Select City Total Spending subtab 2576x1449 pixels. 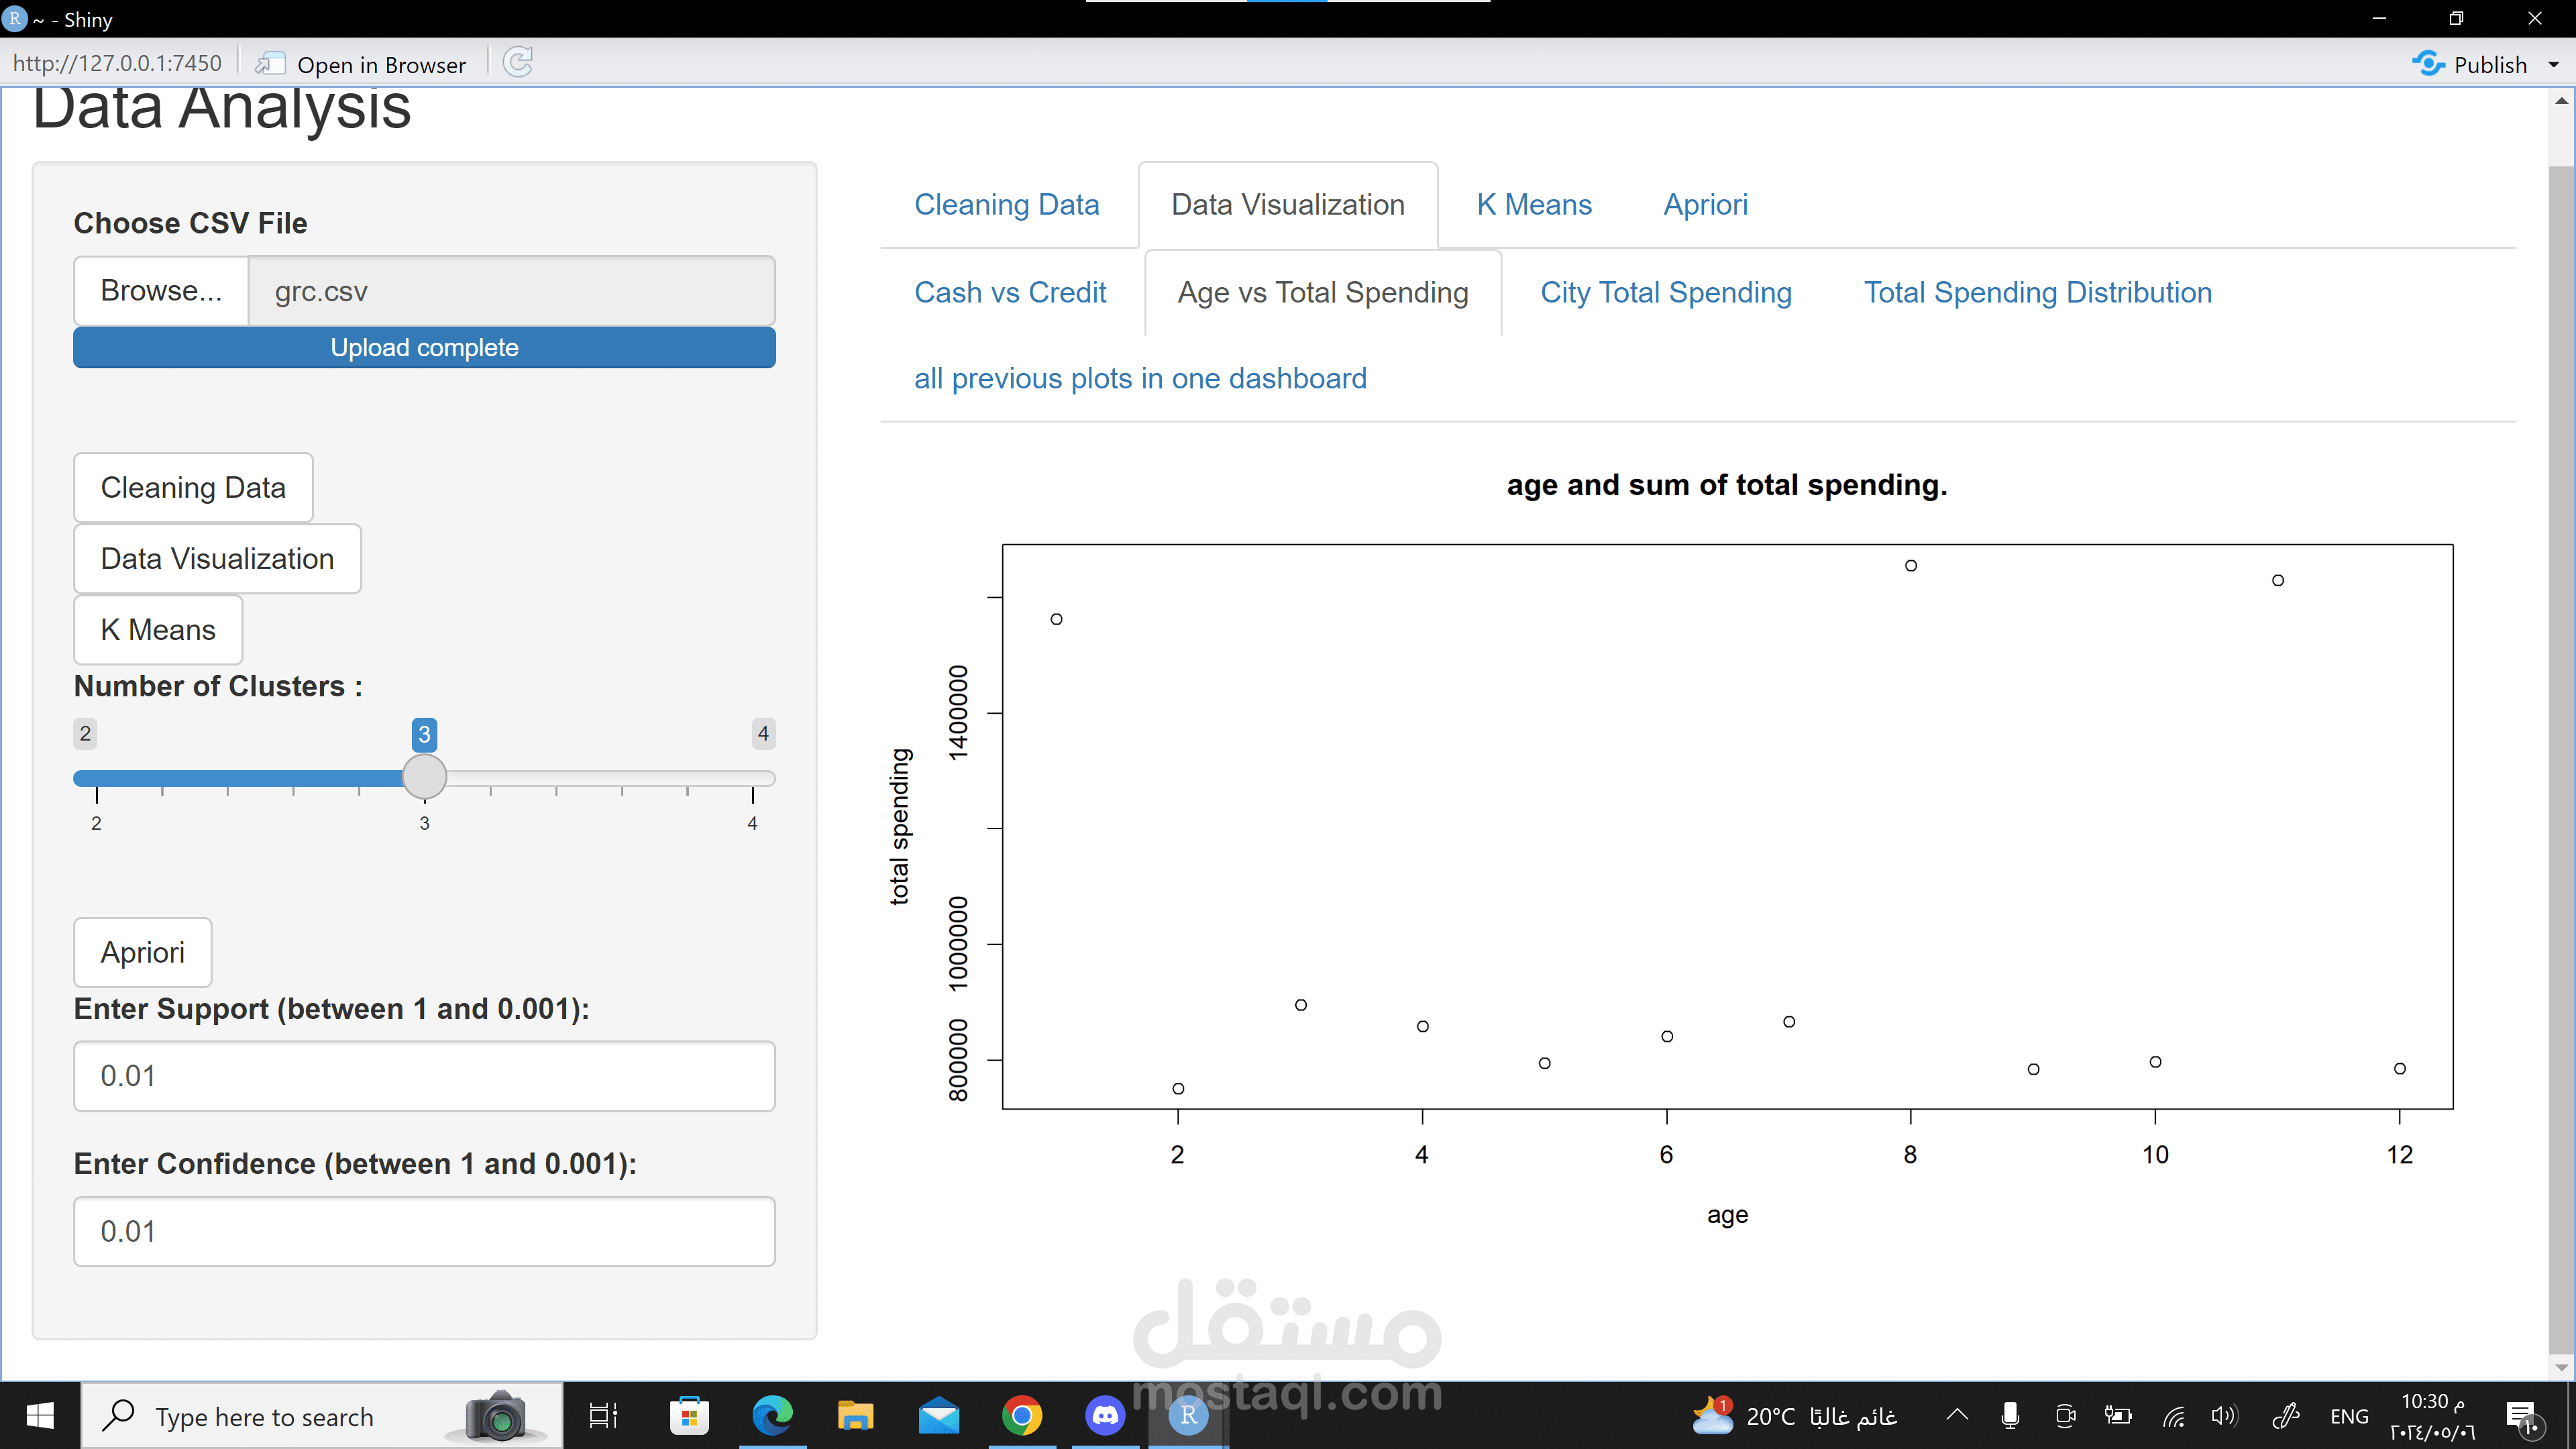tap(1665, 293)
